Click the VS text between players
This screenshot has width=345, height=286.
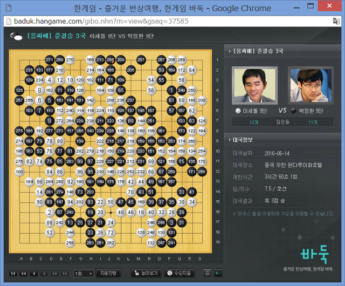[x=282, y=111]
